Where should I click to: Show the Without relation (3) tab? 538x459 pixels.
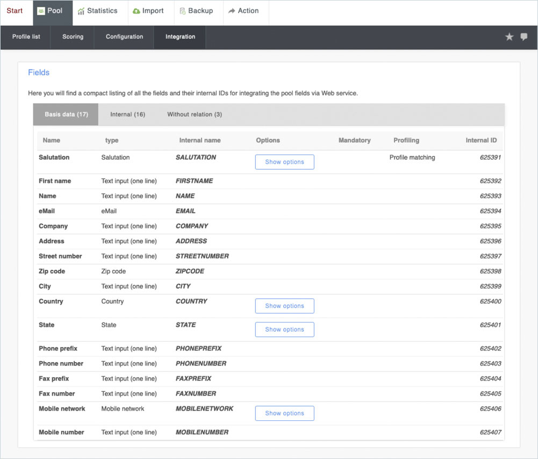coord(195,114)
